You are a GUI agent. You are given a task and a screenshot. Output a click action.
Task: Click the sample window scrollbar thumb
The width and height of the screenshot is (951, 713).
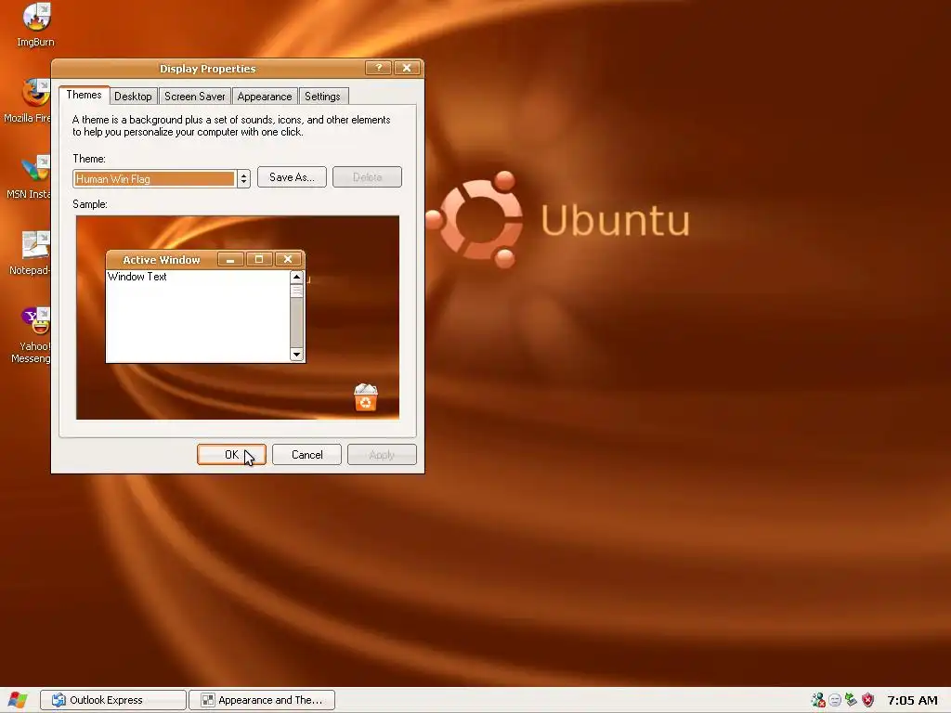pyautogui.click(x=296, y=291)
